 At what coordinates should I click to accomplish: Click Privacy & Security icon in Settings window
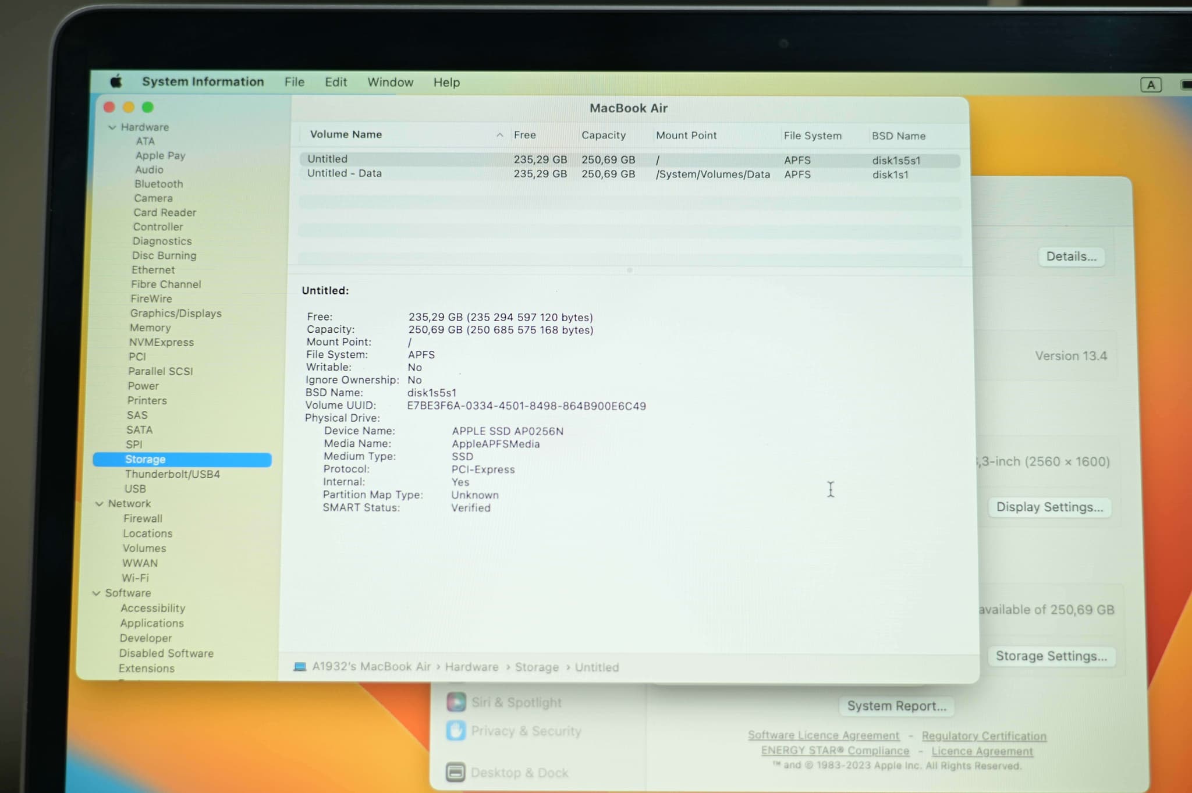coord(456,731)
